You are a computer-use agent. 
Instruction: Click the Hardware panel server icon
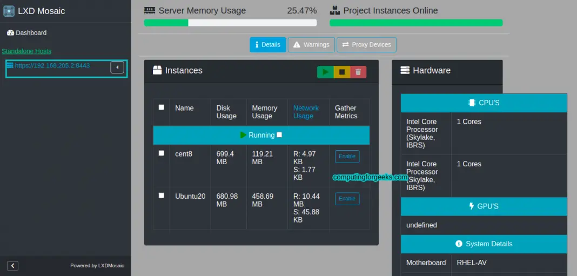405,70
